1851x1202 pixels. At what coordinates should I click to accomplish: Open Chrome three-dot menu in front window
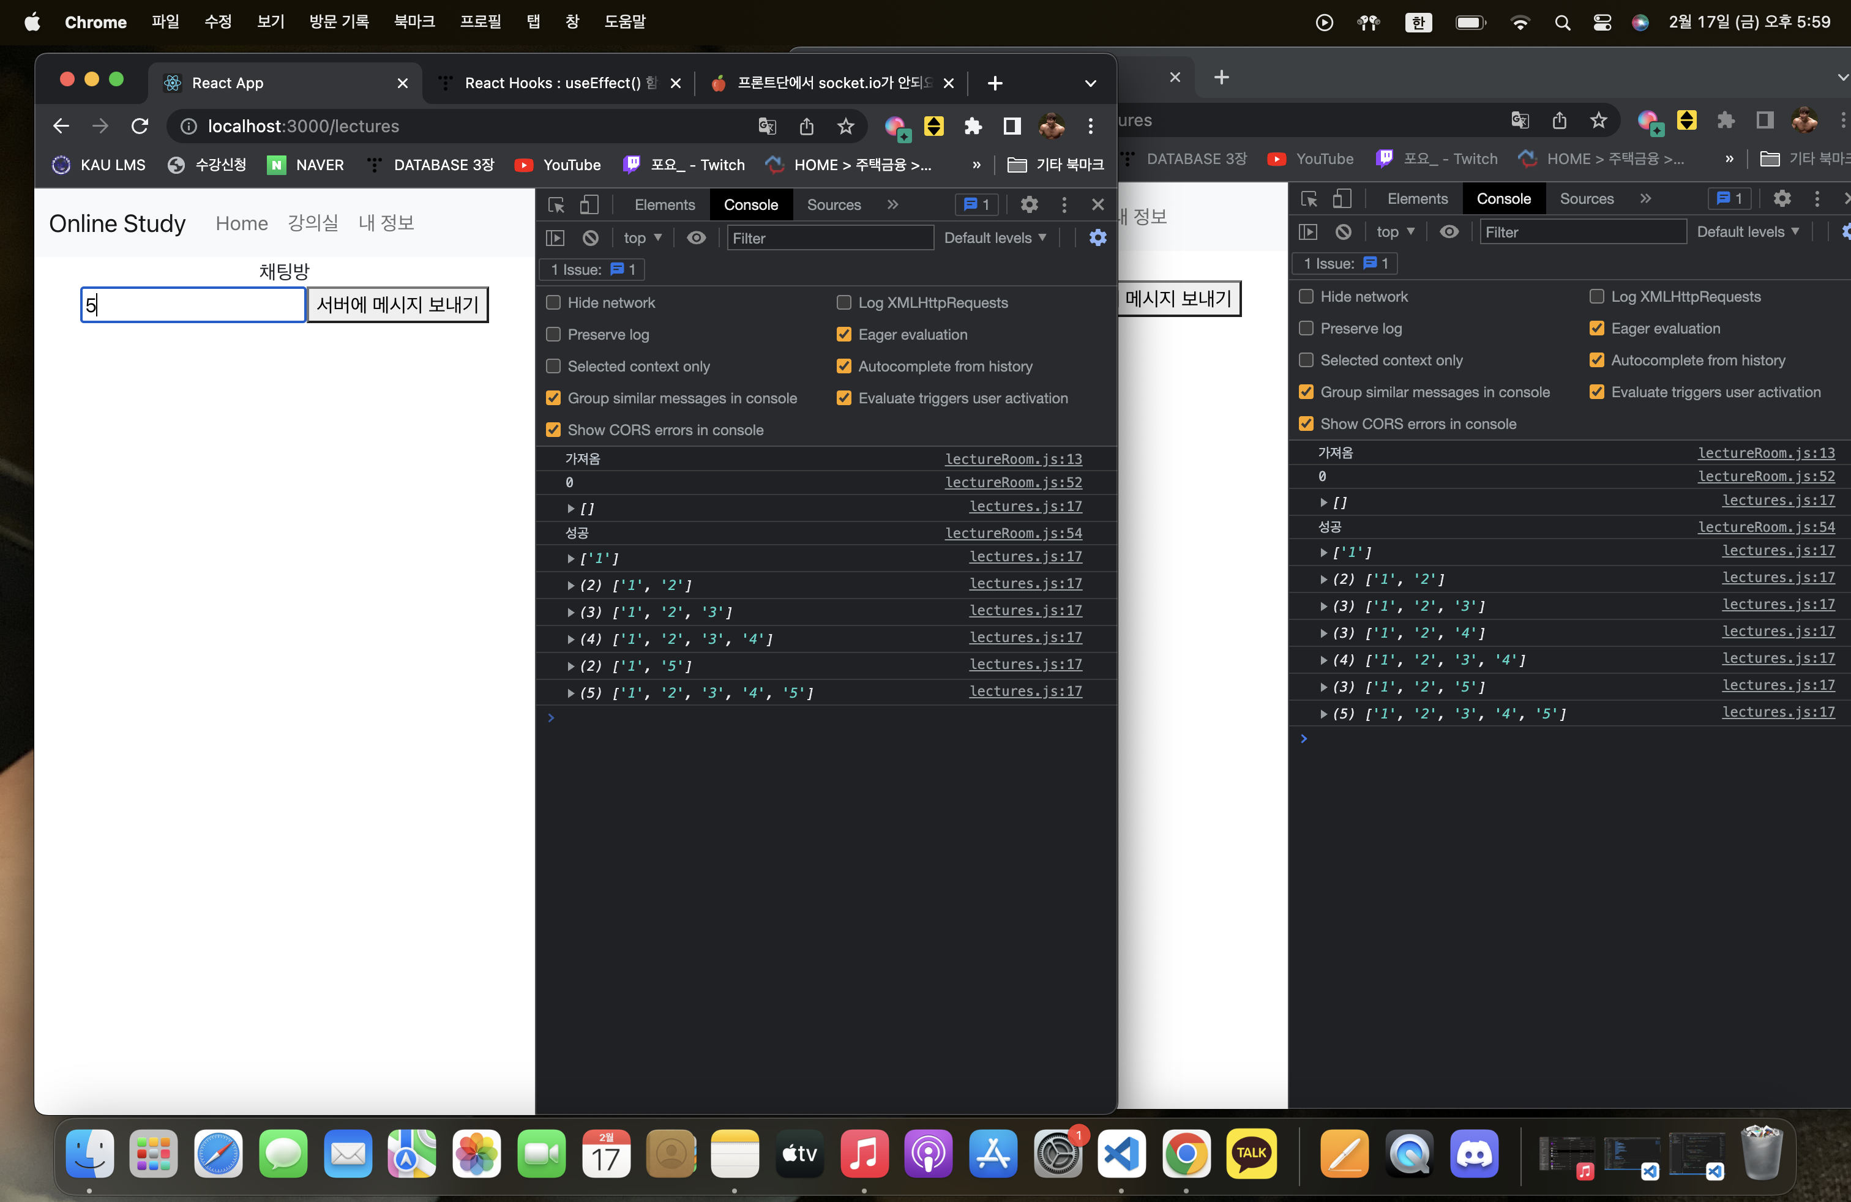[x=1090, y=126]
